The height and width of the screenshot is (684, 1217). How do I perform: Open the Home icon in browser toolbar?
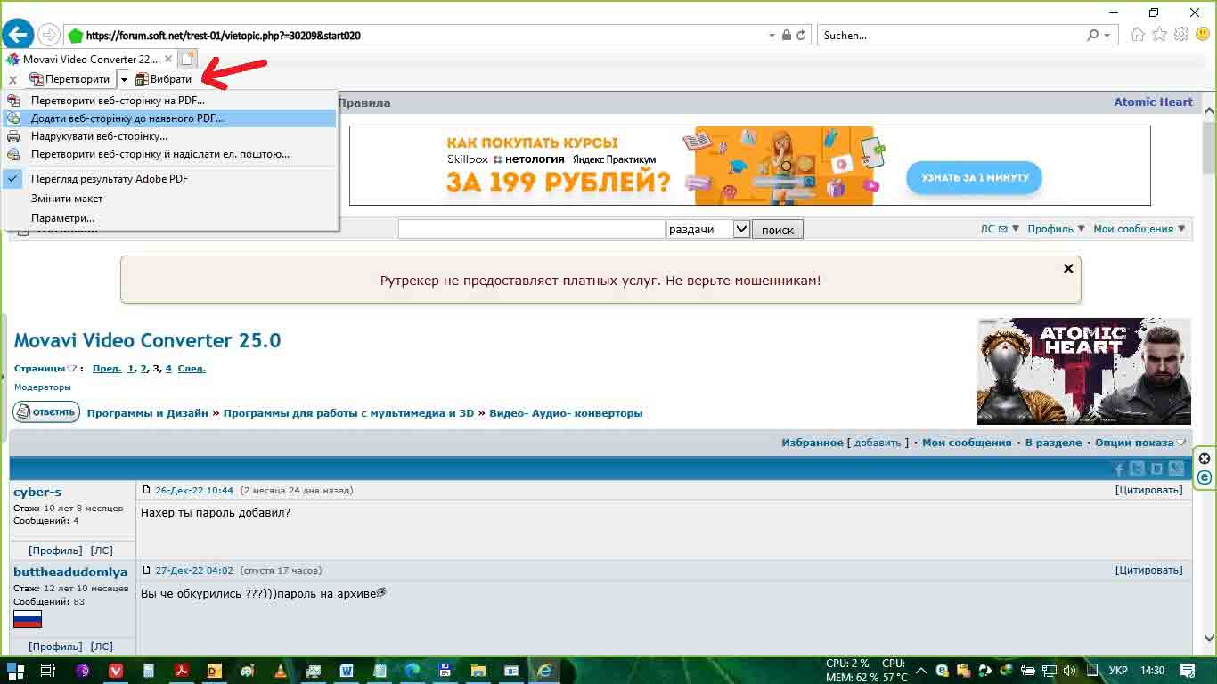click(1138, 35)
